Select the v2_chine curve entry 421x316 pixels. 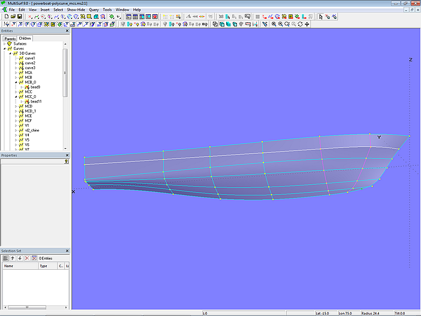31,131
